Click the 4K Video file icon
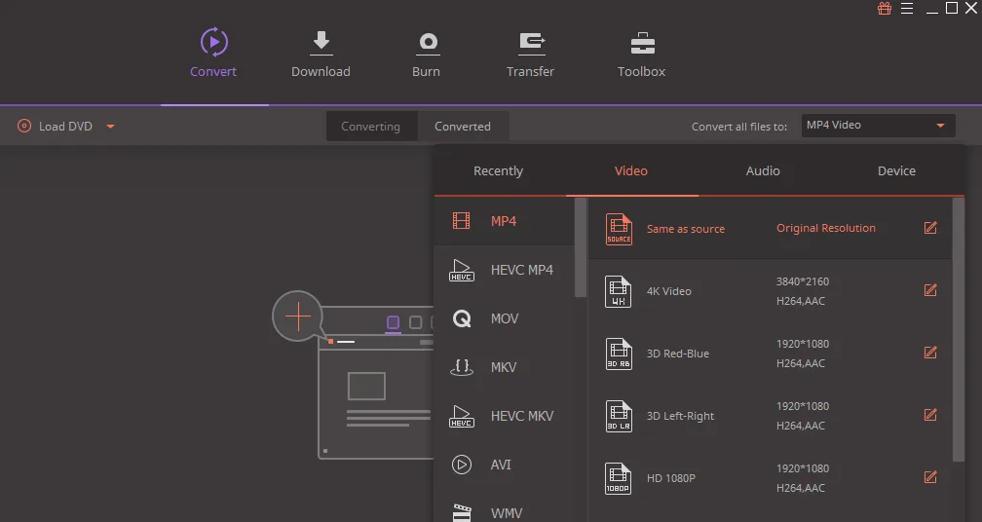The height and width of the screenshot is (522, 982). [x=618, y=291]
